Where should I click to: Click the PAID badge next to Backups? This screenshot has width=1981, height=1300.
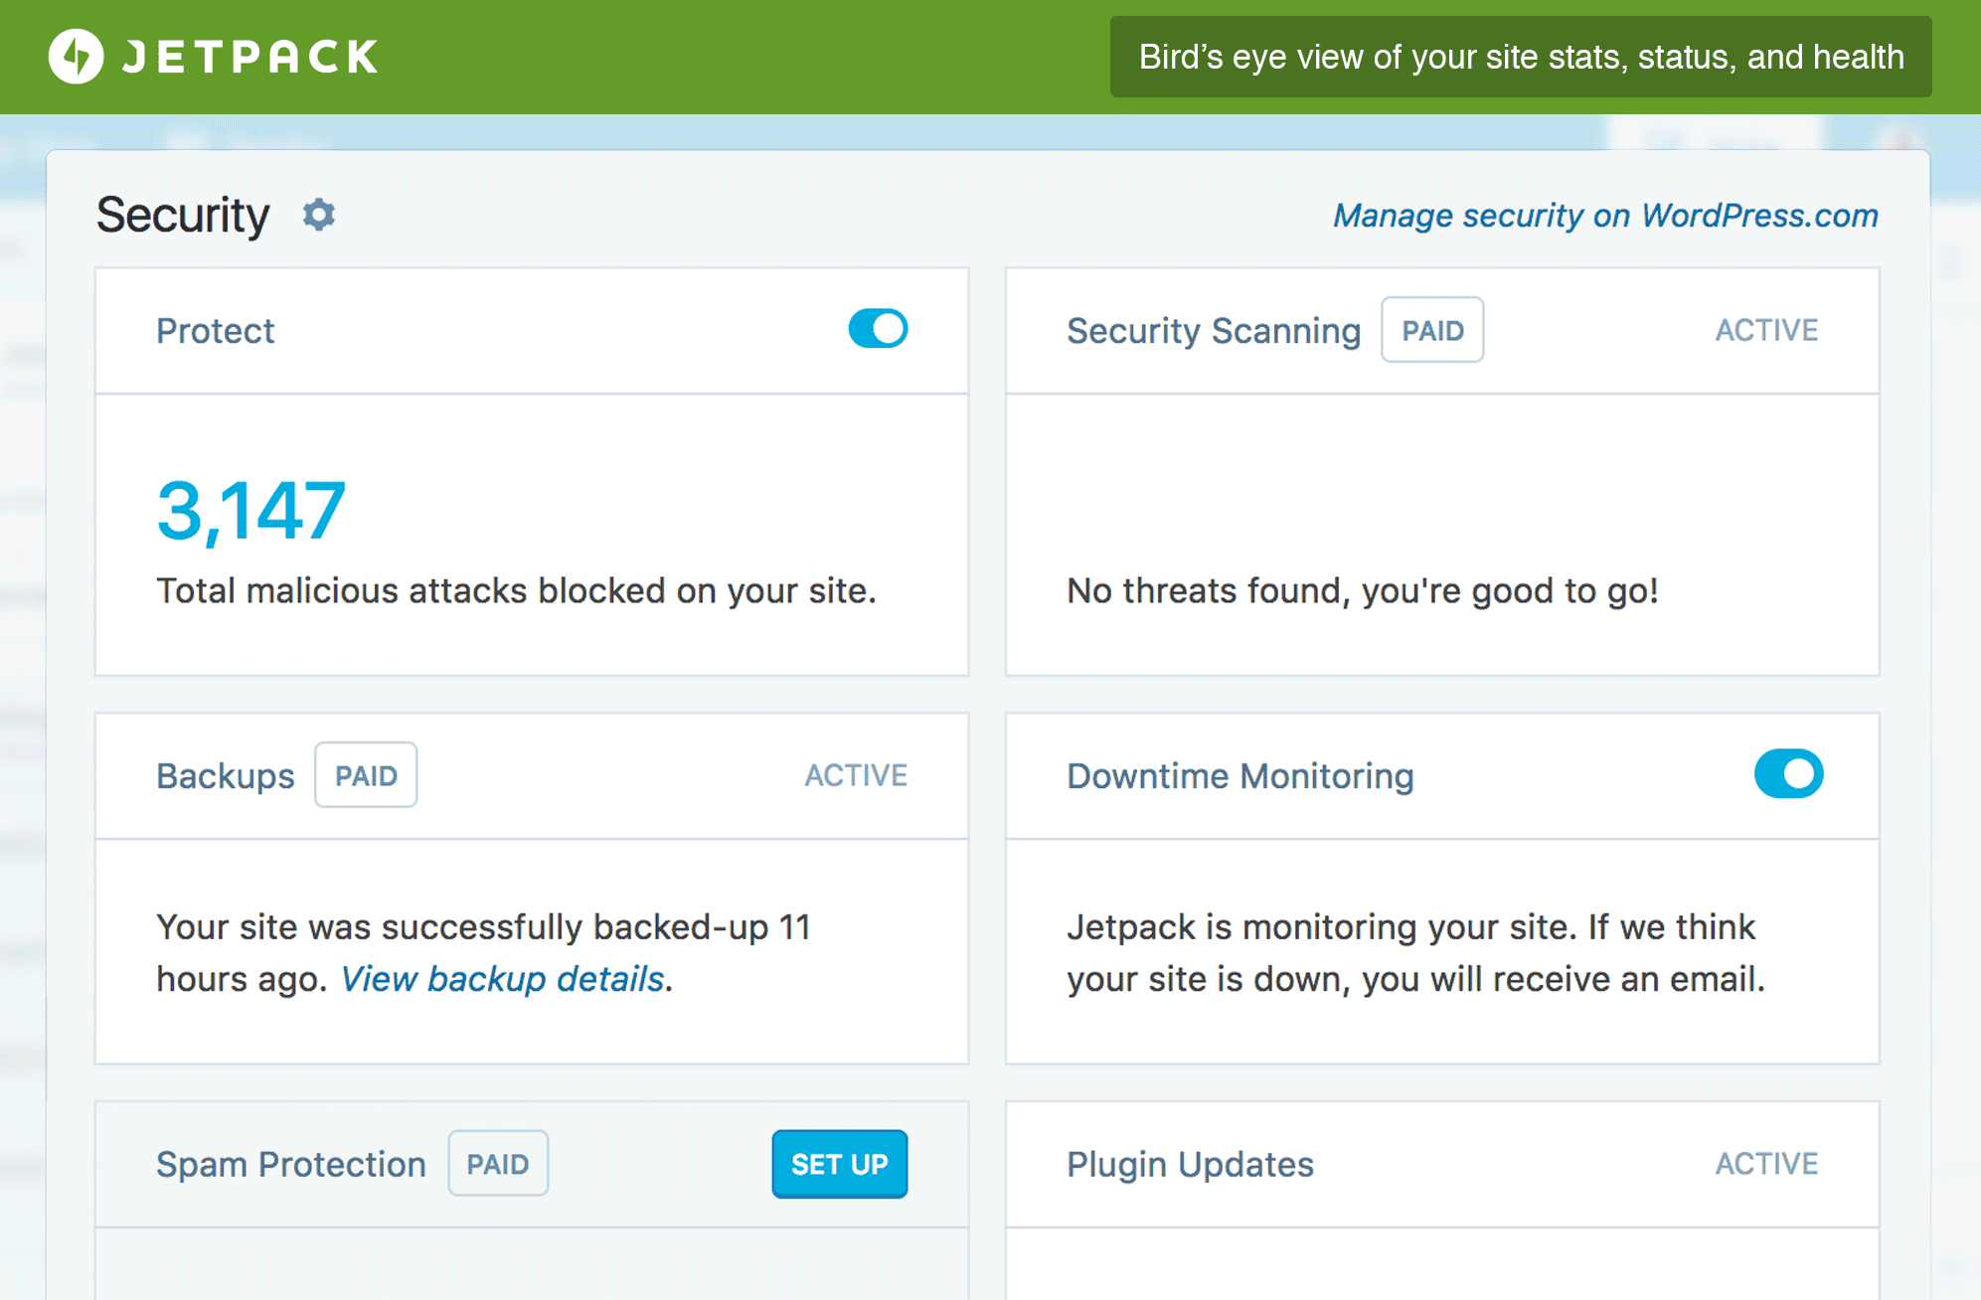coord(365,775)
